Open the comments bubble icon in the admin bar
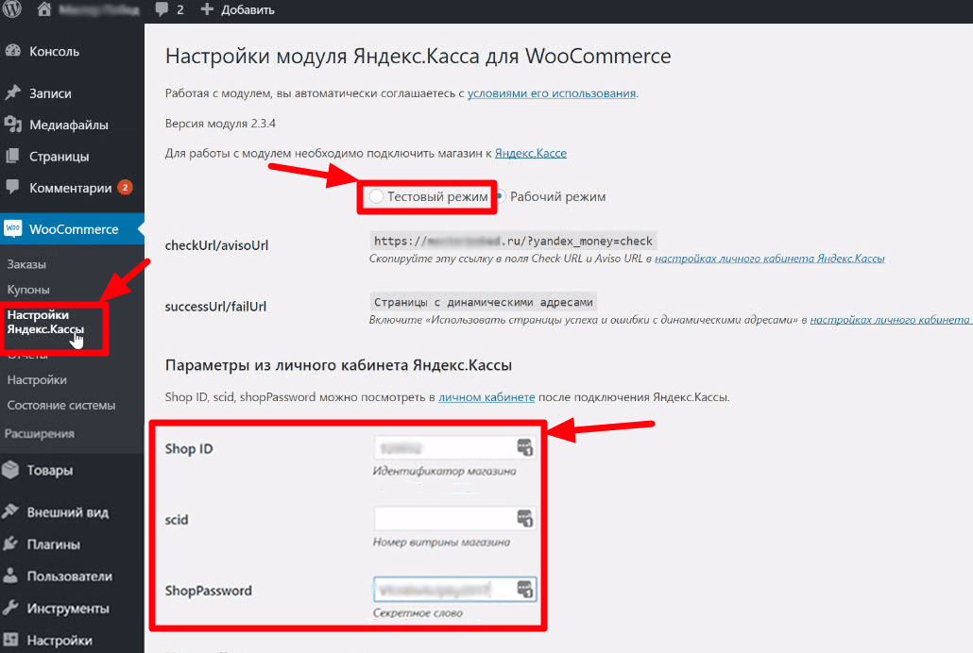The image size is (973, 653). (x=162, y=9)
